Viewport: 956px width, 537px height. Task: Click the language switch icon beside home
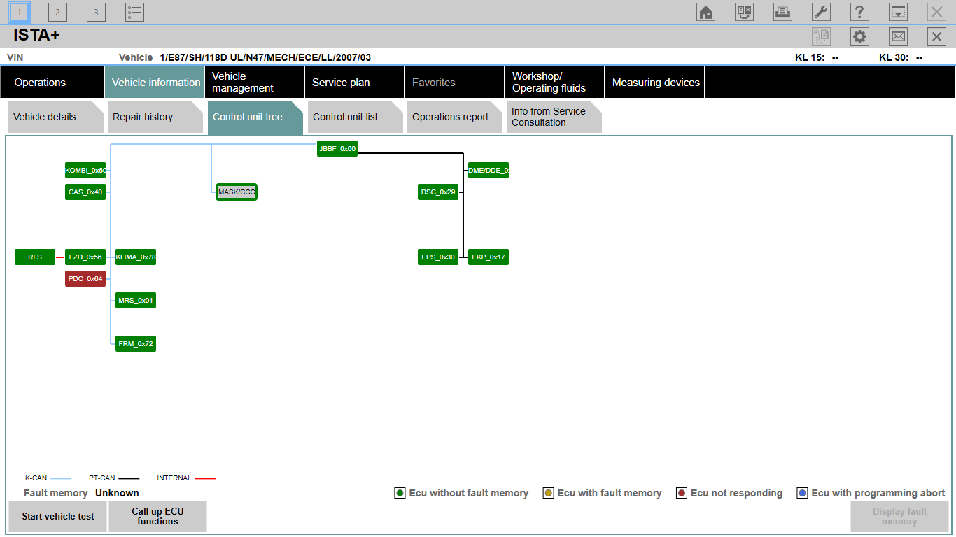[744, 12]
